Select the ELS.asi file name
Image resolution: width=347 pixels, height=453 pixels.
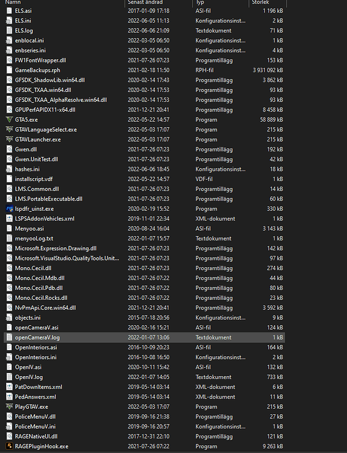tap(24, 11)
